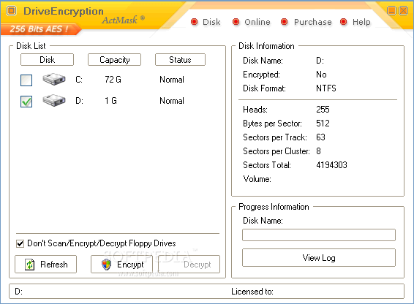Click the red bullet beside Disk menu

[194, 22]
